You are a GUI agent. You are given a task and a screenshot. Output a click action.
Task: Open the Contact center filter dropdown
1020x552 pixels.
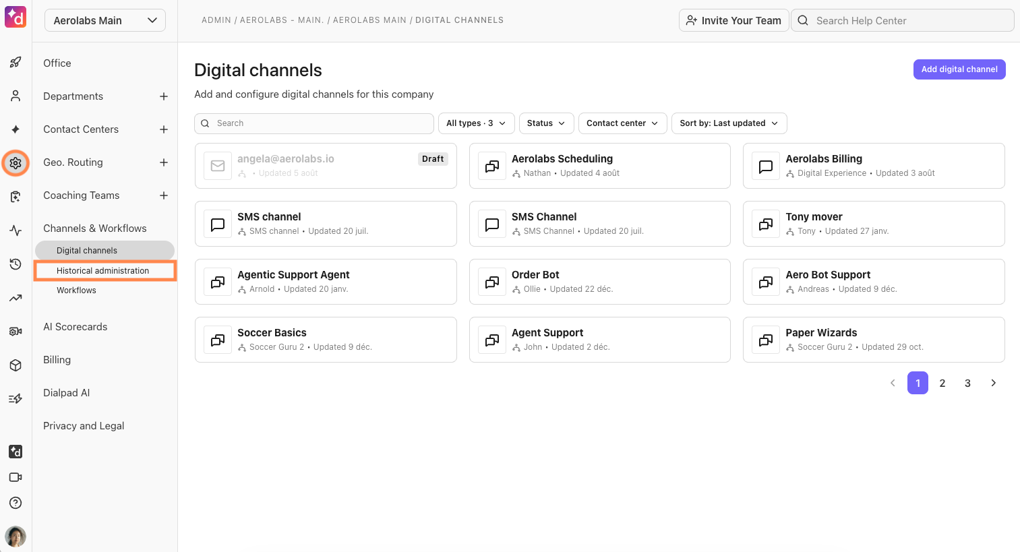[x=623, y=123]
